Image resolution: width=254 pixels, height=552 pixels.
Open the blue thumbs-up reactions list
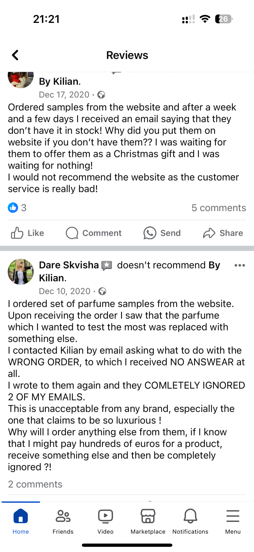[13, 208]
